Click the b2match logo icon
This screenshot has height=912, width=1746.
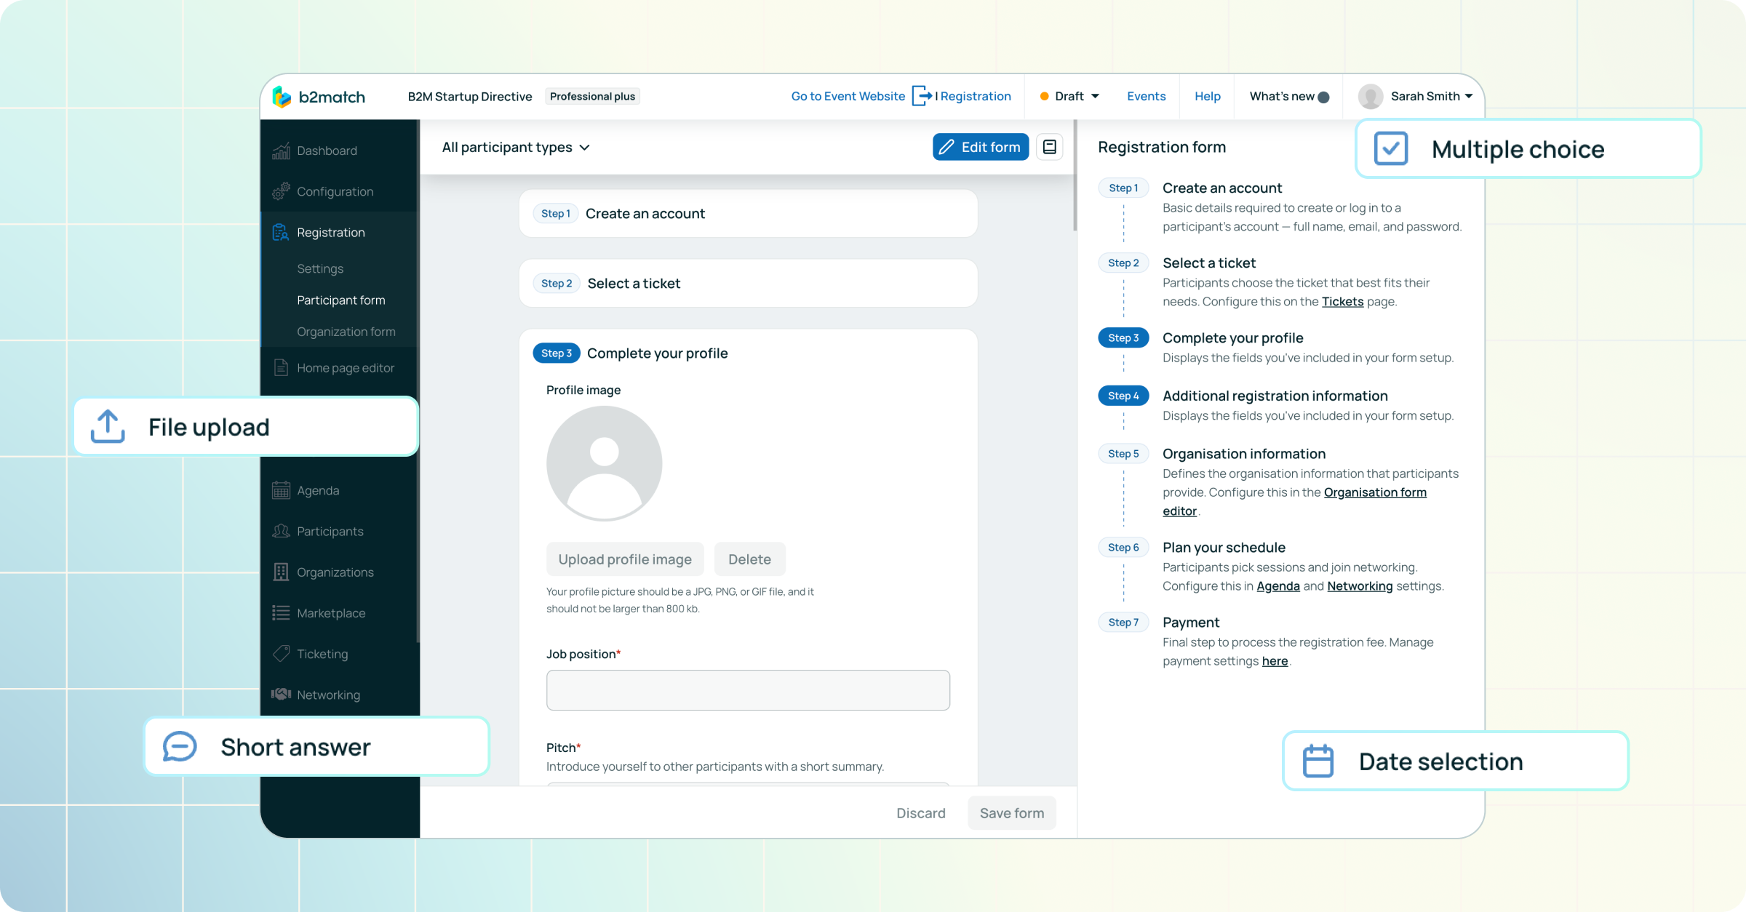(x=282, y=96)
